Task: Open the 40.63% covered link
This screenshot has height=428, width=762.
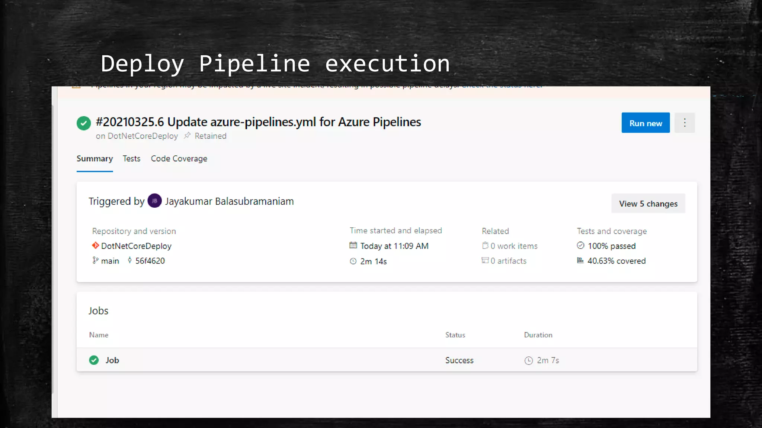Action: [617, 261]
